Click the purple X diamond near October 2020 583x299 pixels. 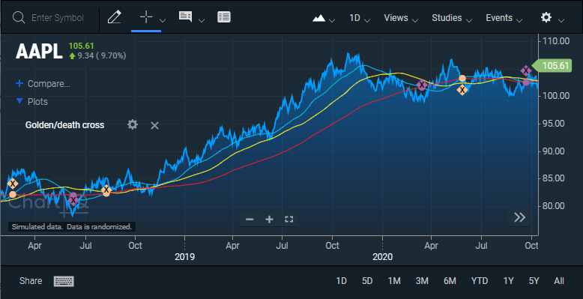[526, 70]
